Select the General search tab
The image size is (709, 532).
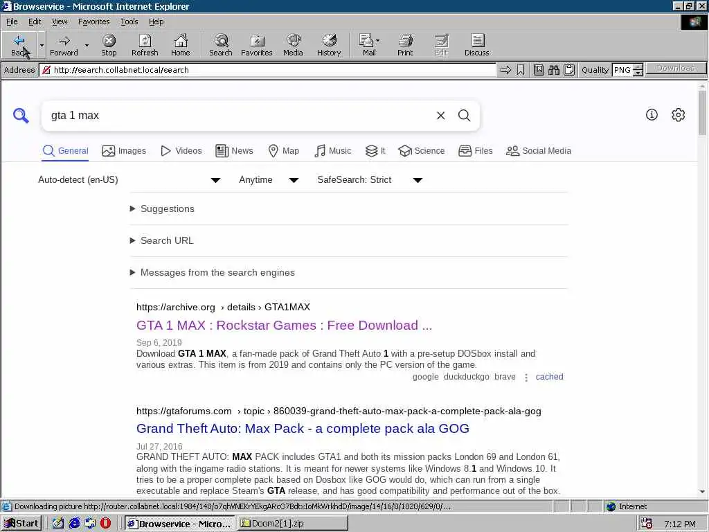click(66, 150)
